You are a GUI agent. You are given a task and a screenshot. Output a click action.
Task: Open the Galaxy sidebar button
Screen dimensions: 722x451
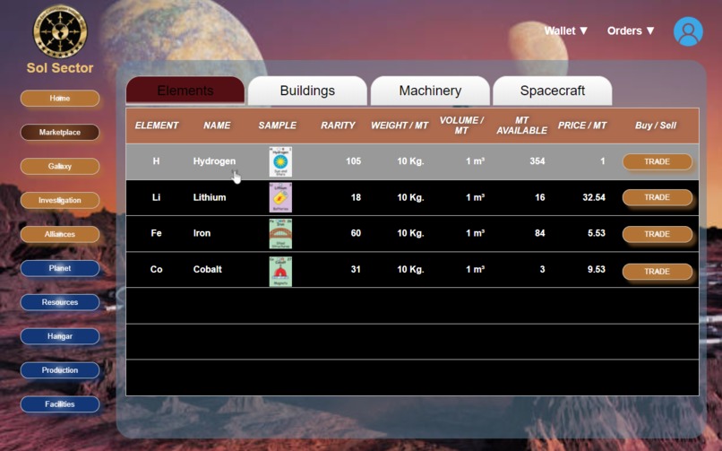click(x=60, y=166)
